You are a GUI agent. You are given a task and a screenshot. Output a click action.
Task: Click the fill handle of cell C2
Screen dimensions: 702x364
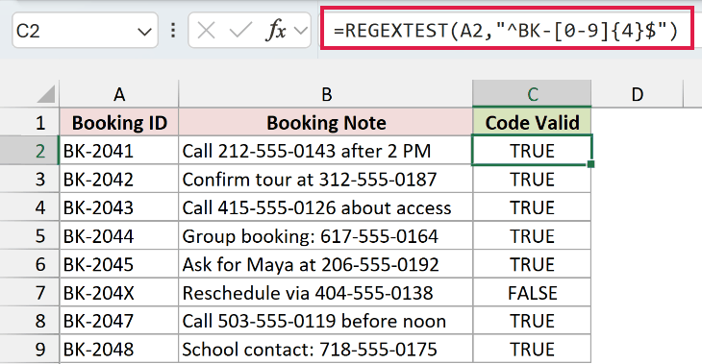click(x=590, y=164)
